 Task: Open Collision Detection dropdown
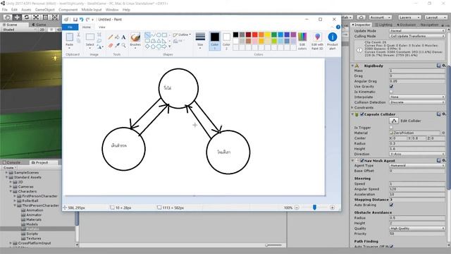[x=417, y=102]
